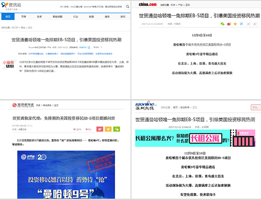Viewport: 261px width, 200px height.
Task: Click the orange star favorite button
Action: [x=108, y=129]
